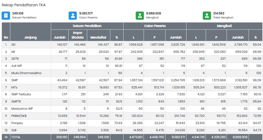Viewport: 263px width, 140px height.
Task: Click the green Tidak Mengikuti person icon
Action: pyautogui.click(x=207, y=16)
